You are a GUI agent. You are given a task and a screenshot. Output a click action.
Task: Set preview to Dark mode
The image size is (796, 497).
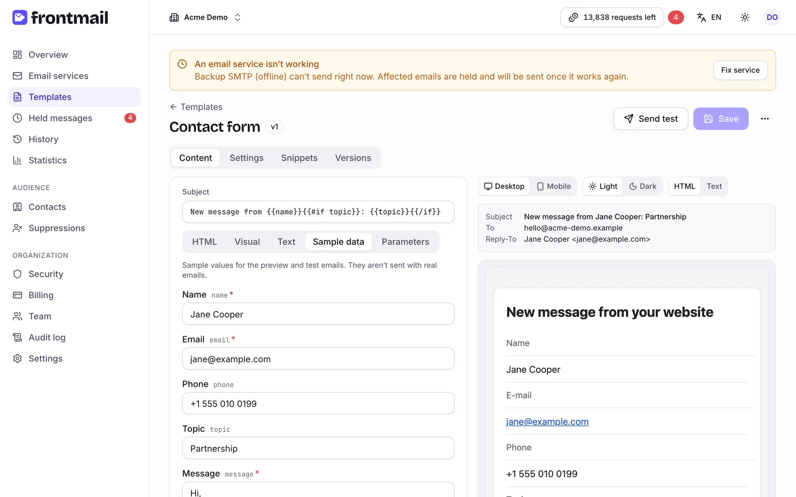click(x=643, y=186)
